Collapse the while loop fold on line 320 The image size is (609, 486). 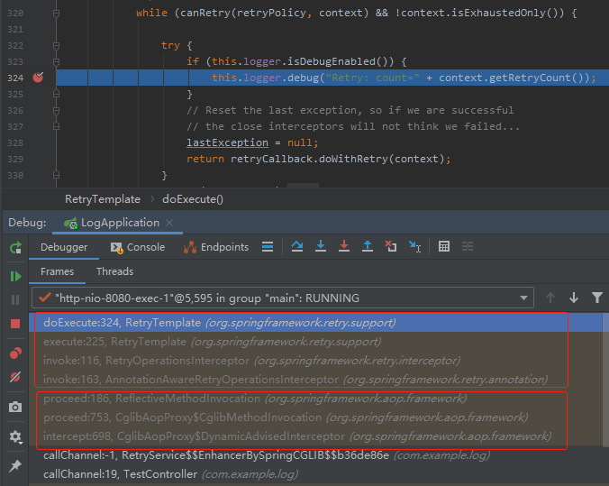coord(56,14)
